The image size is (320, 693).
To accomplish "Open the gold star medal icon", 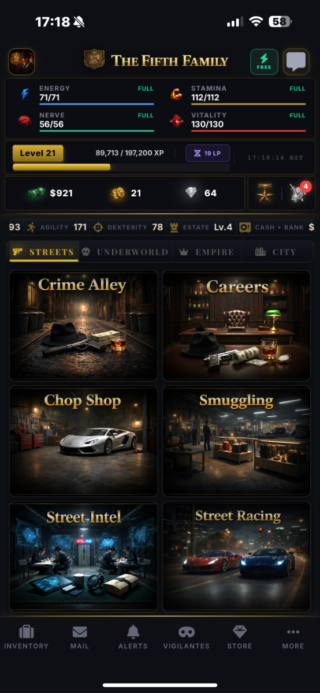I will (266, 194).
